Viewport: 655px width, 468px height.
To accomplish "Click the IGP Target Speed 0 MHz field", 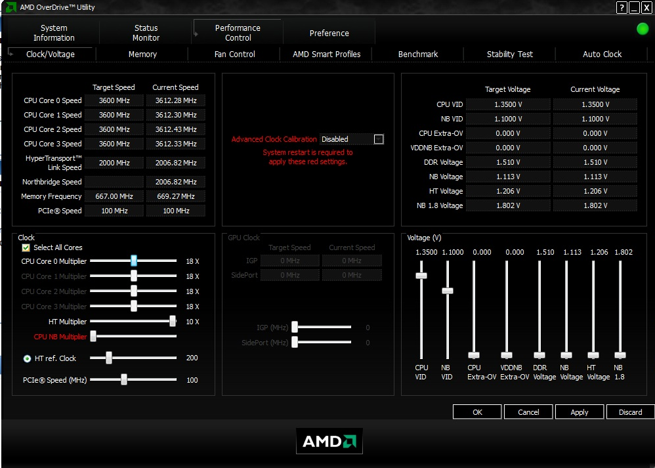I will click(290, 261).
